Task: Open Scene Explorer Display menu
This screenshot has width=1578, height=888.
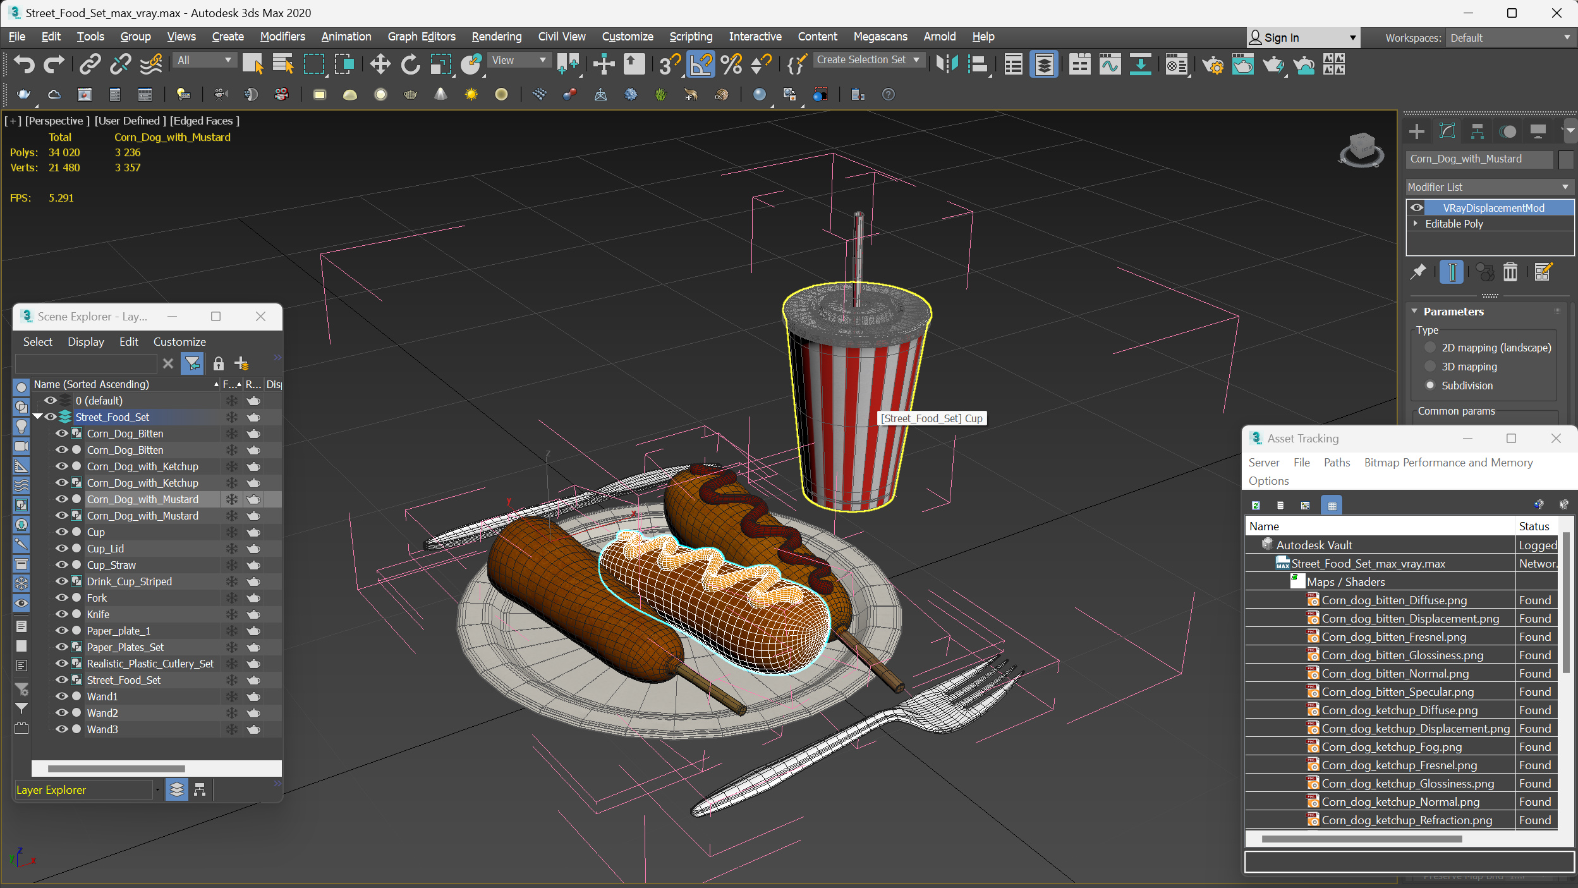Action: point(86,342)
